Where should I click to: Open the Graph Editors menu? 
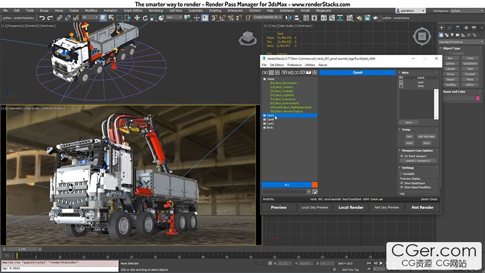point(133,10)
